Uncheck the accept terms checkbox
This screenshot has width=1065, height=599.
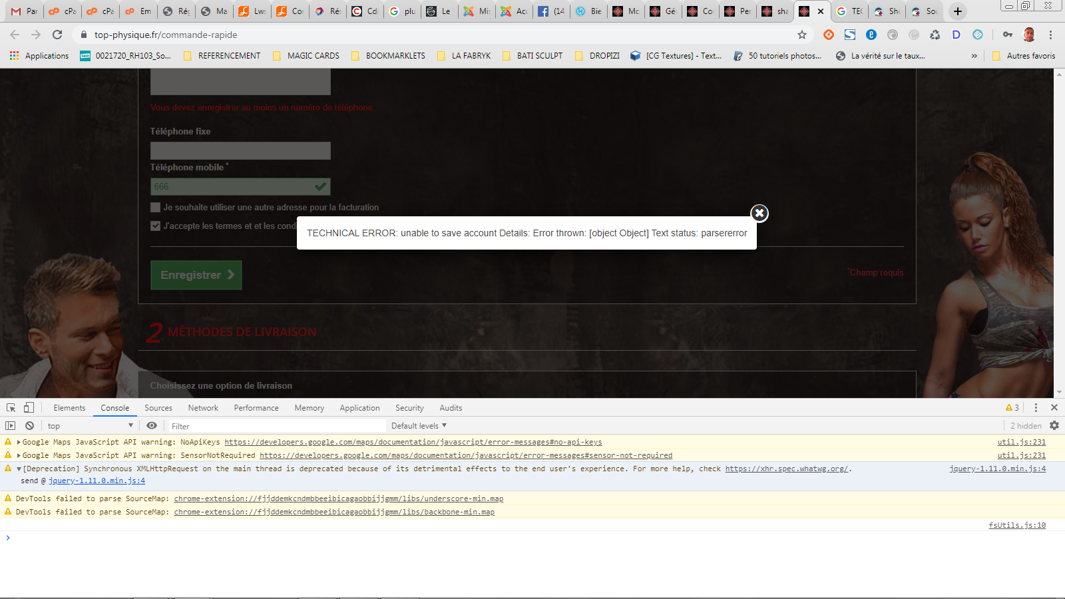tap(156, 226)
